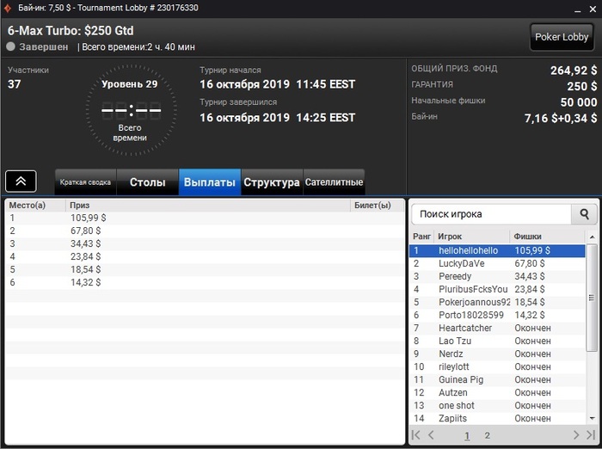The image size is (602, 449).
Task: Click the partypoker diamond logo in title bar
Action: [x=7, y=8]
